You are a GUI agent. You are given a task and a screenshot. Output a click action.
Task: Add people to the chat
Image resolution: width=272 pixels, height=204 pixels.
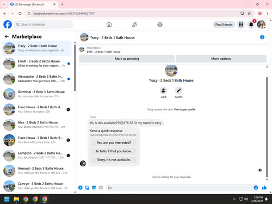pyautogui.click(x=163, y=90)
